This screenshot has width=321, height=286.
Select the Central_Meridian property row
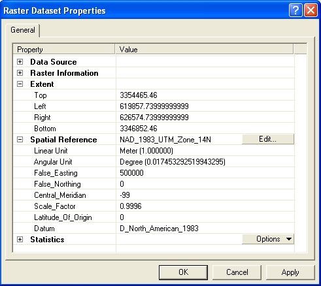tap(154, 195)
